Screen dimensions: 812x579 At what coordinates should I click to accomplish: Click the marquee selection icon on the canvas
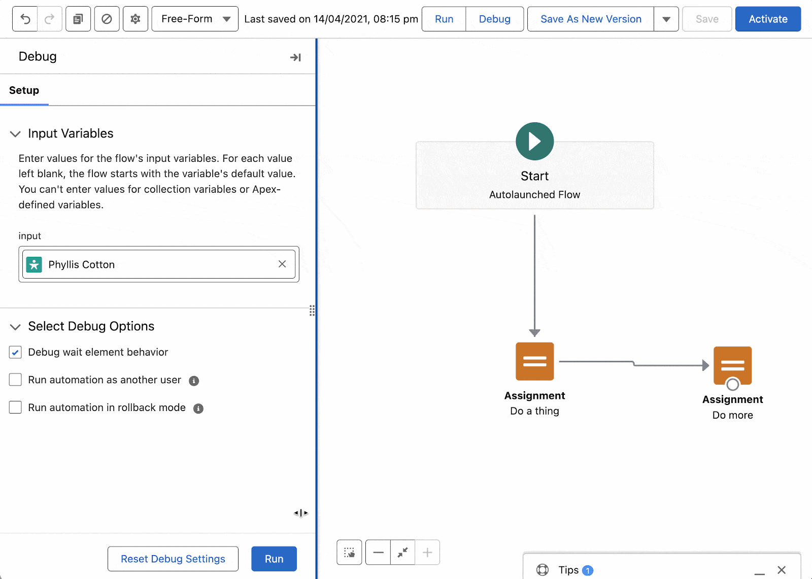point(349,552)
